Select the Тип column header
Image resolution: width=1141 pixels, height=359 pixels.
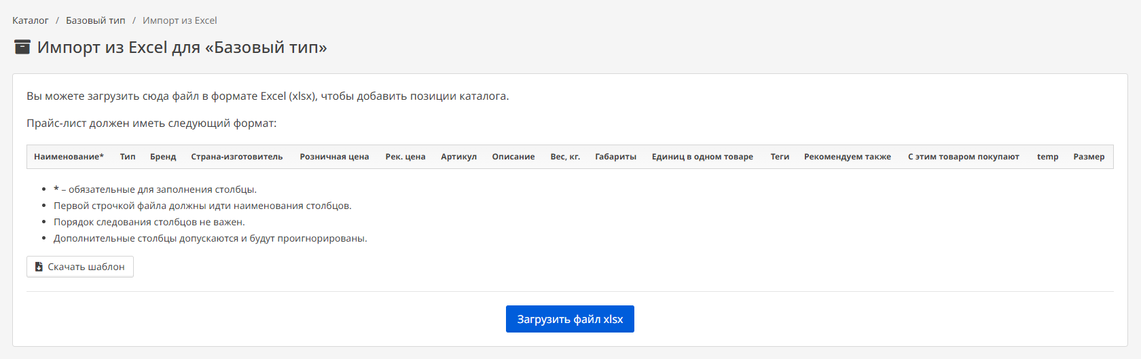(128, 157)
